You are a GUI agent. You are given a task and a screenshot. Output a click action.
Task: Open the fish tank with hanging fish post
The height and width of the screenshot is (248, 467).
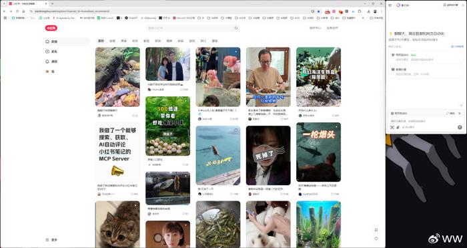point(167,189)
